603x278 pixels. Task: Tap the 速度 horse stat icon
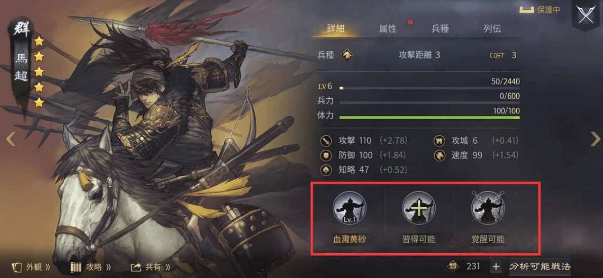[440, 155]
